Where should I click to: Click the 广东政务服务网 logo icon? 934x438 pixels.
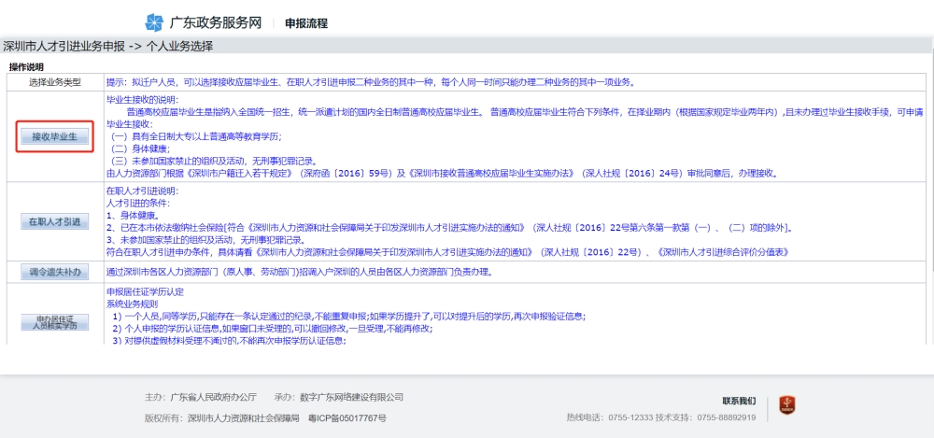pos(154,22)
